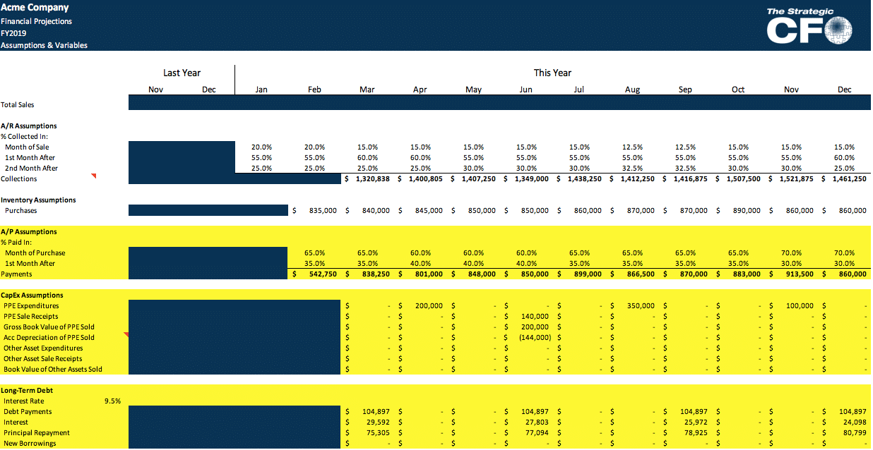Select February Payments value 542,750

pyautogui.click(x=323, y=274)
